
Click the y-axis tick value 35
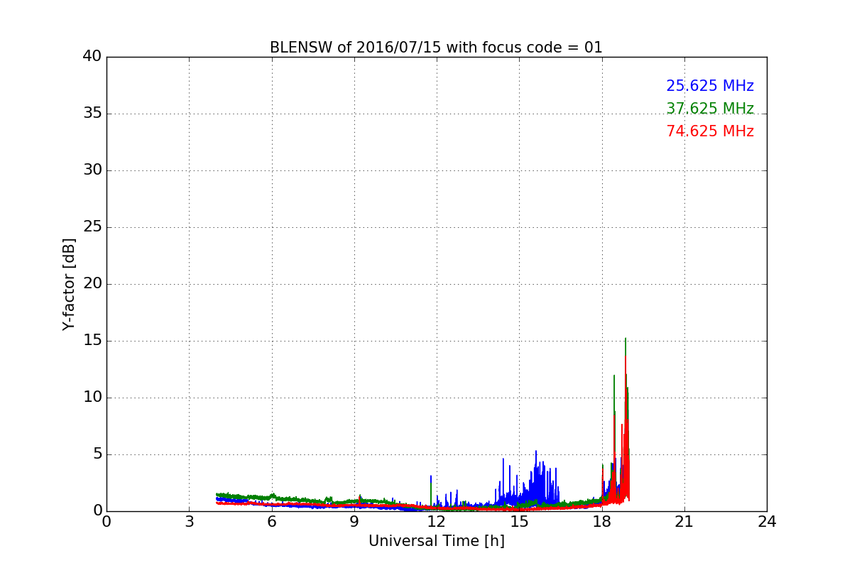point(92,114)
